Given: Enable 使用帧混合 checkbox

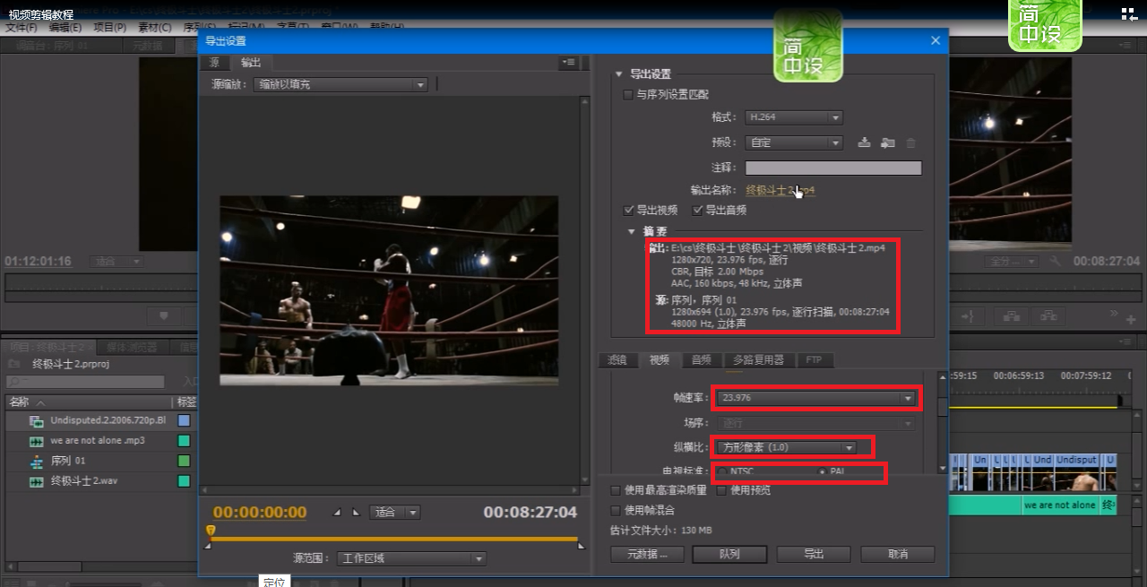Looking at the screenshot, I should click(x=616, y=510).
